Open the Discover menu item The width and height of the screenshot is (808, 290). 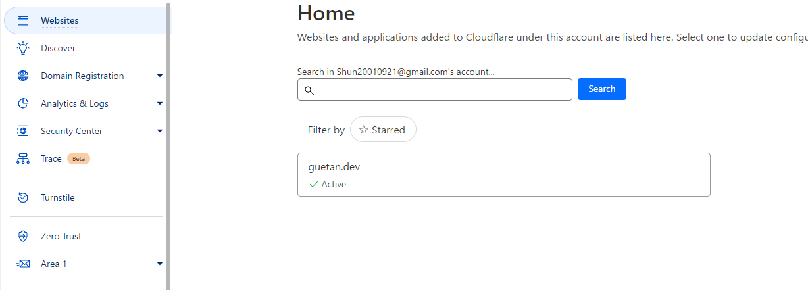pos(58,48)
